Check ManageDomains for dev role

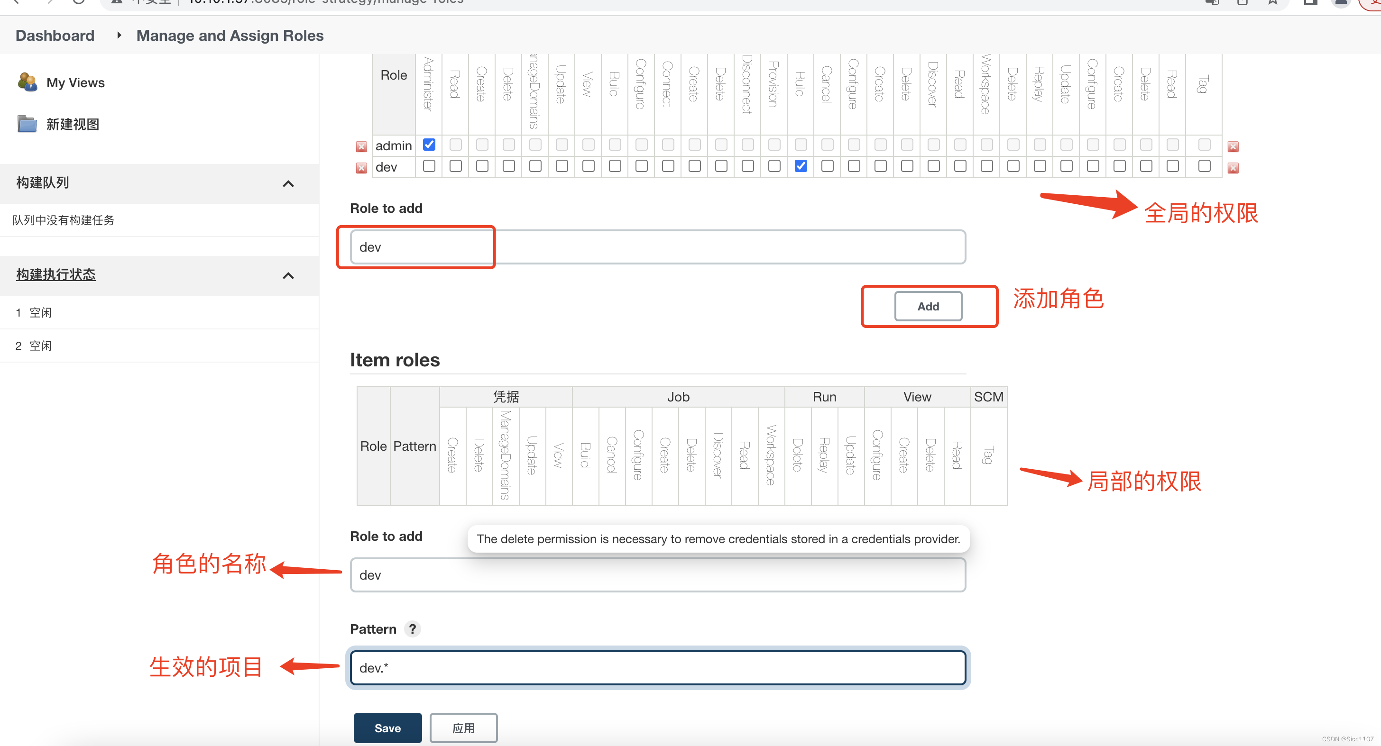[x=535, y=166]
